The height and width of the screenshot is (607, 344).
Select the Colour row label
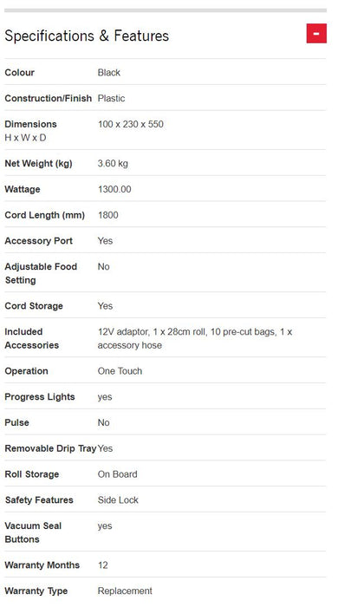19,73
